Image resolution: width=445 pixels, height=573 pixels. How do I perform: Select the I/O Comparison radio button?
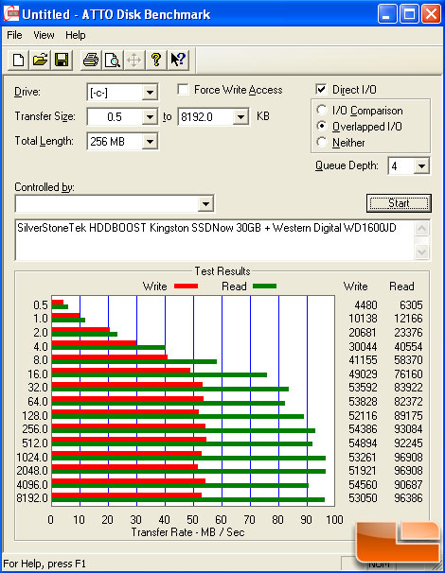point(322,110)
